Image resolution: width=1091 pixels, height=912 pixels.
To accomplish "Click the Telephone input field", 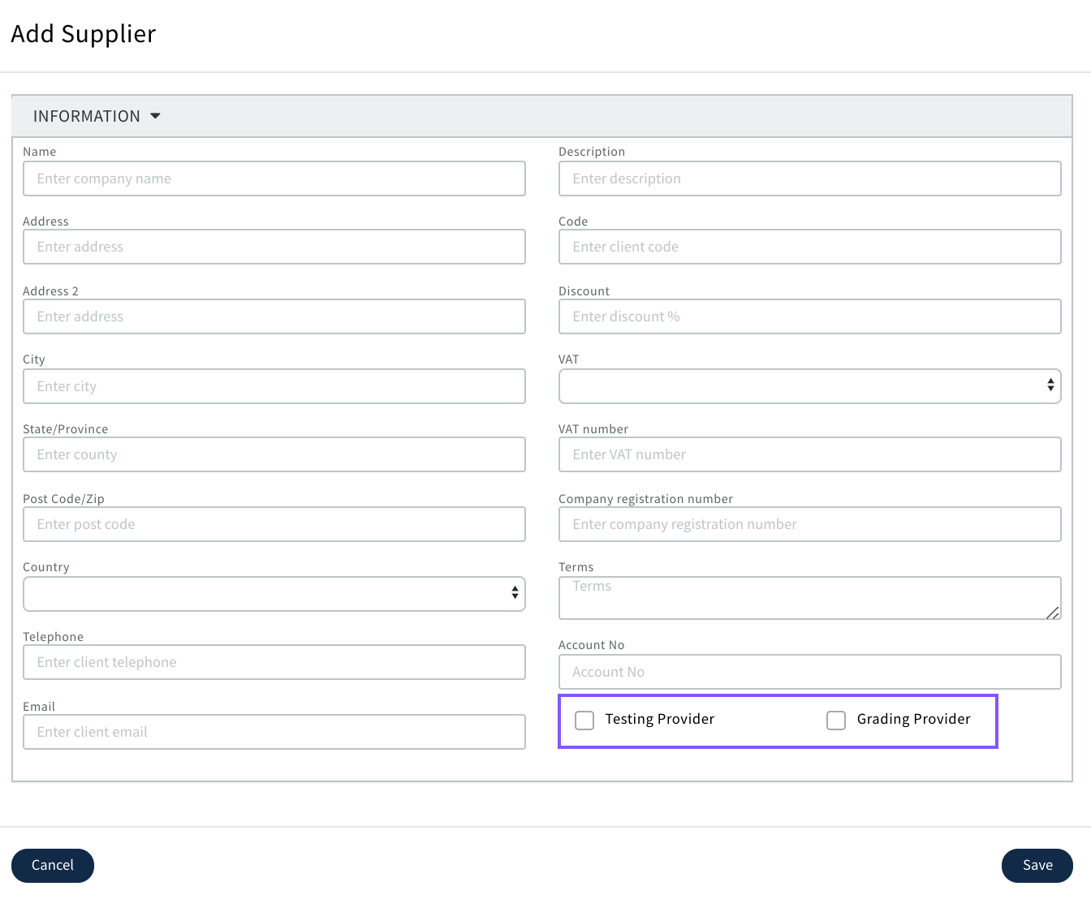I will [x=274, y=662].
